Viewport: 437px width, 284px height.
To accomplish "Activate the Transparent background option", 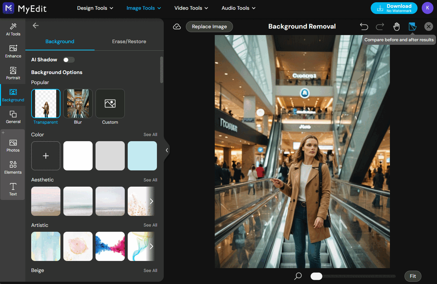I will click(x=45, y=103).
